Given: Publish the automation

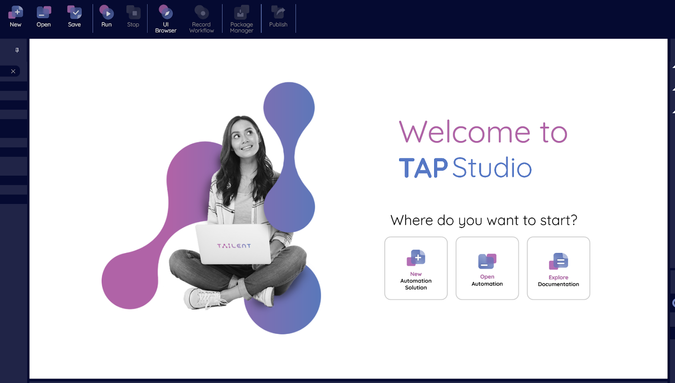Looking at the screenshot, I should [x=278, y=17].
